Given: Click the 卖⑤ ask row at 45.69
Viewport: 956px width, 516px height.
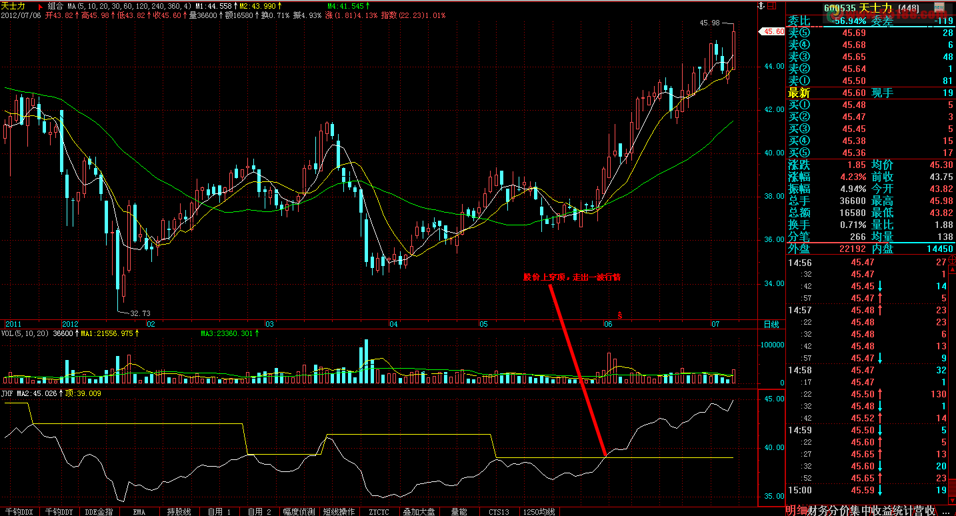Looking at the screenshot, I should point(871,33).
